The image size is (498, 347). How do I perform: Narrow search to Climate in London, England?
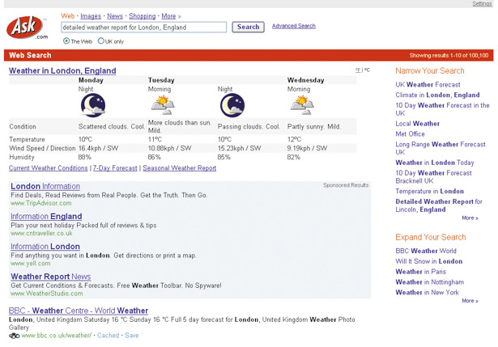[x=437, y=95]
